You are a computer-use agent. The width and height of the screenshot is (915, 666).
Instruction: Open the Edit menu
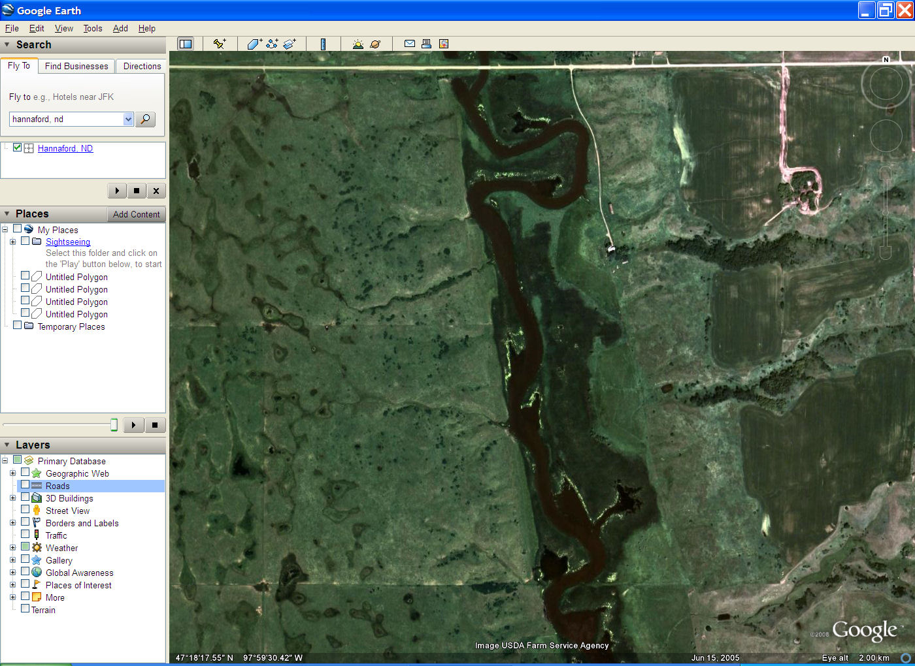pyautogui.click(x=37, y=28)
